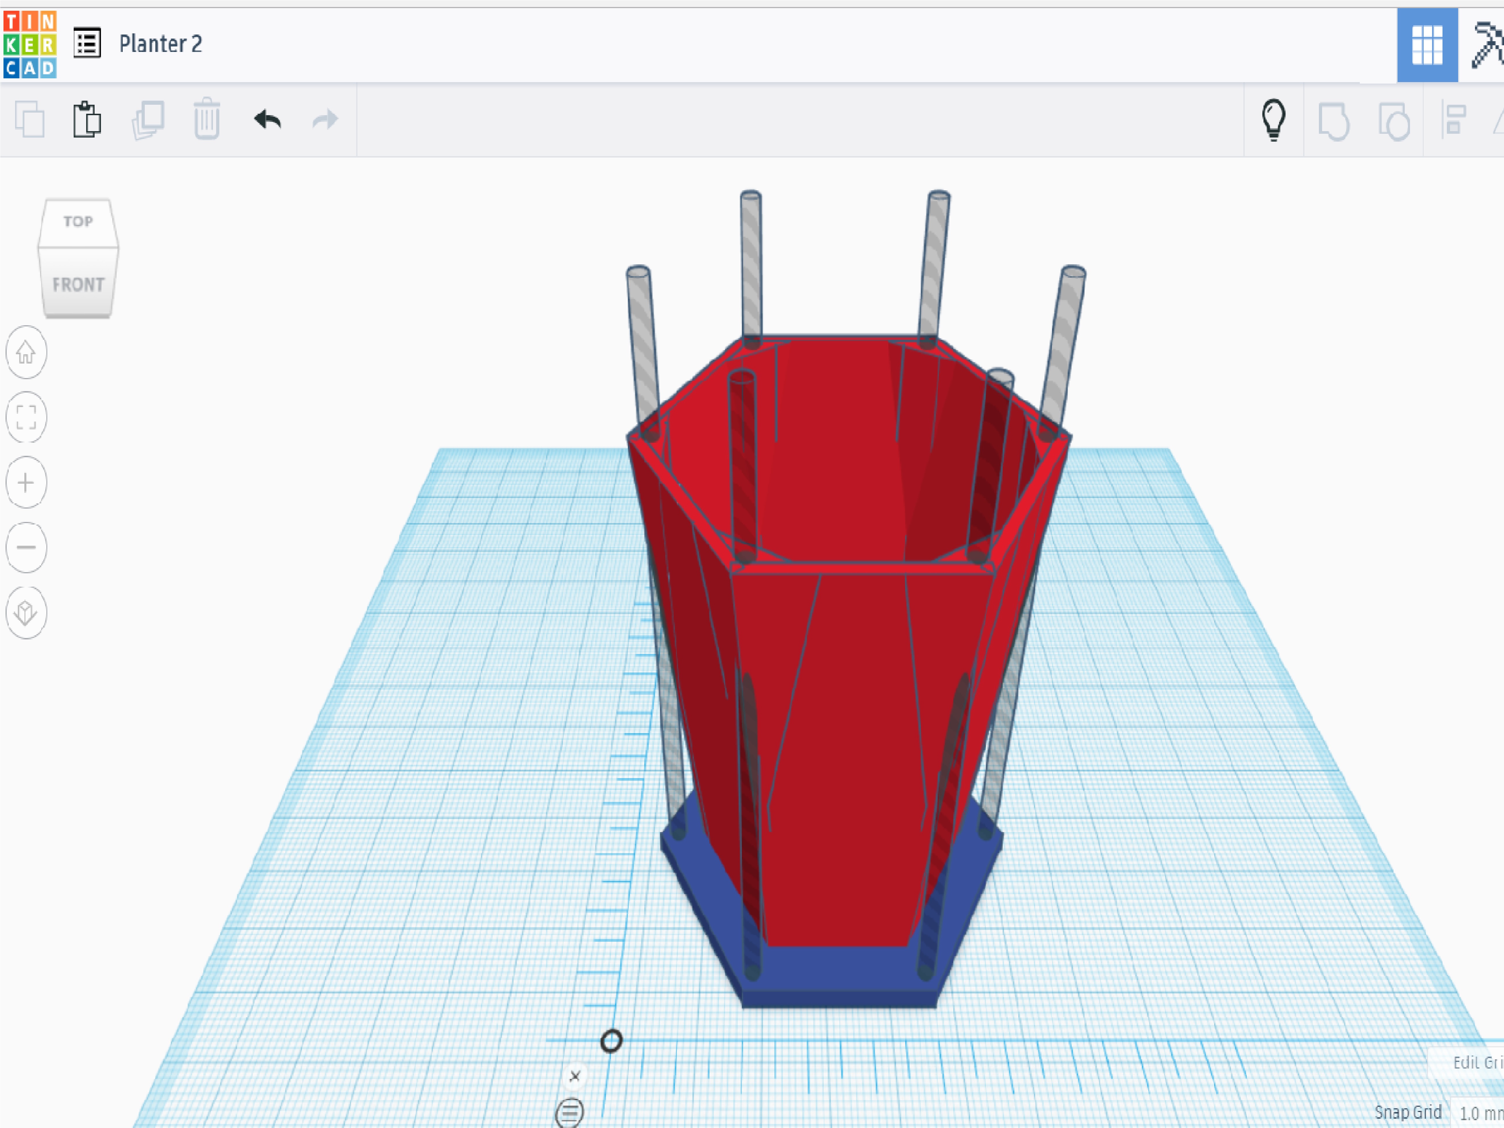Switch to 3D design grid view

[1427, 45]
